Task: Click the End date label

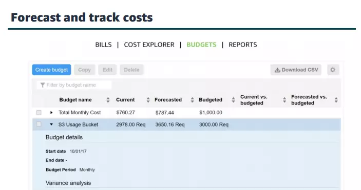Action: (x=56, y=160)
